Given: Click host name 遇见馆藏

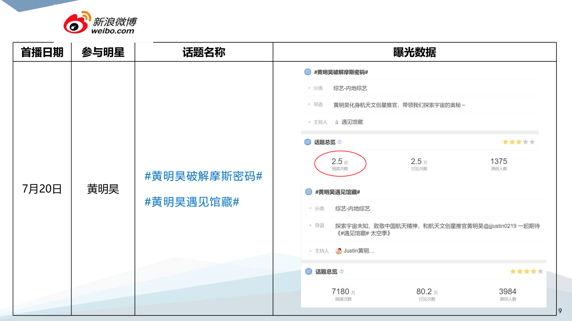Looking at the screenshot, I should click(352, 122).
